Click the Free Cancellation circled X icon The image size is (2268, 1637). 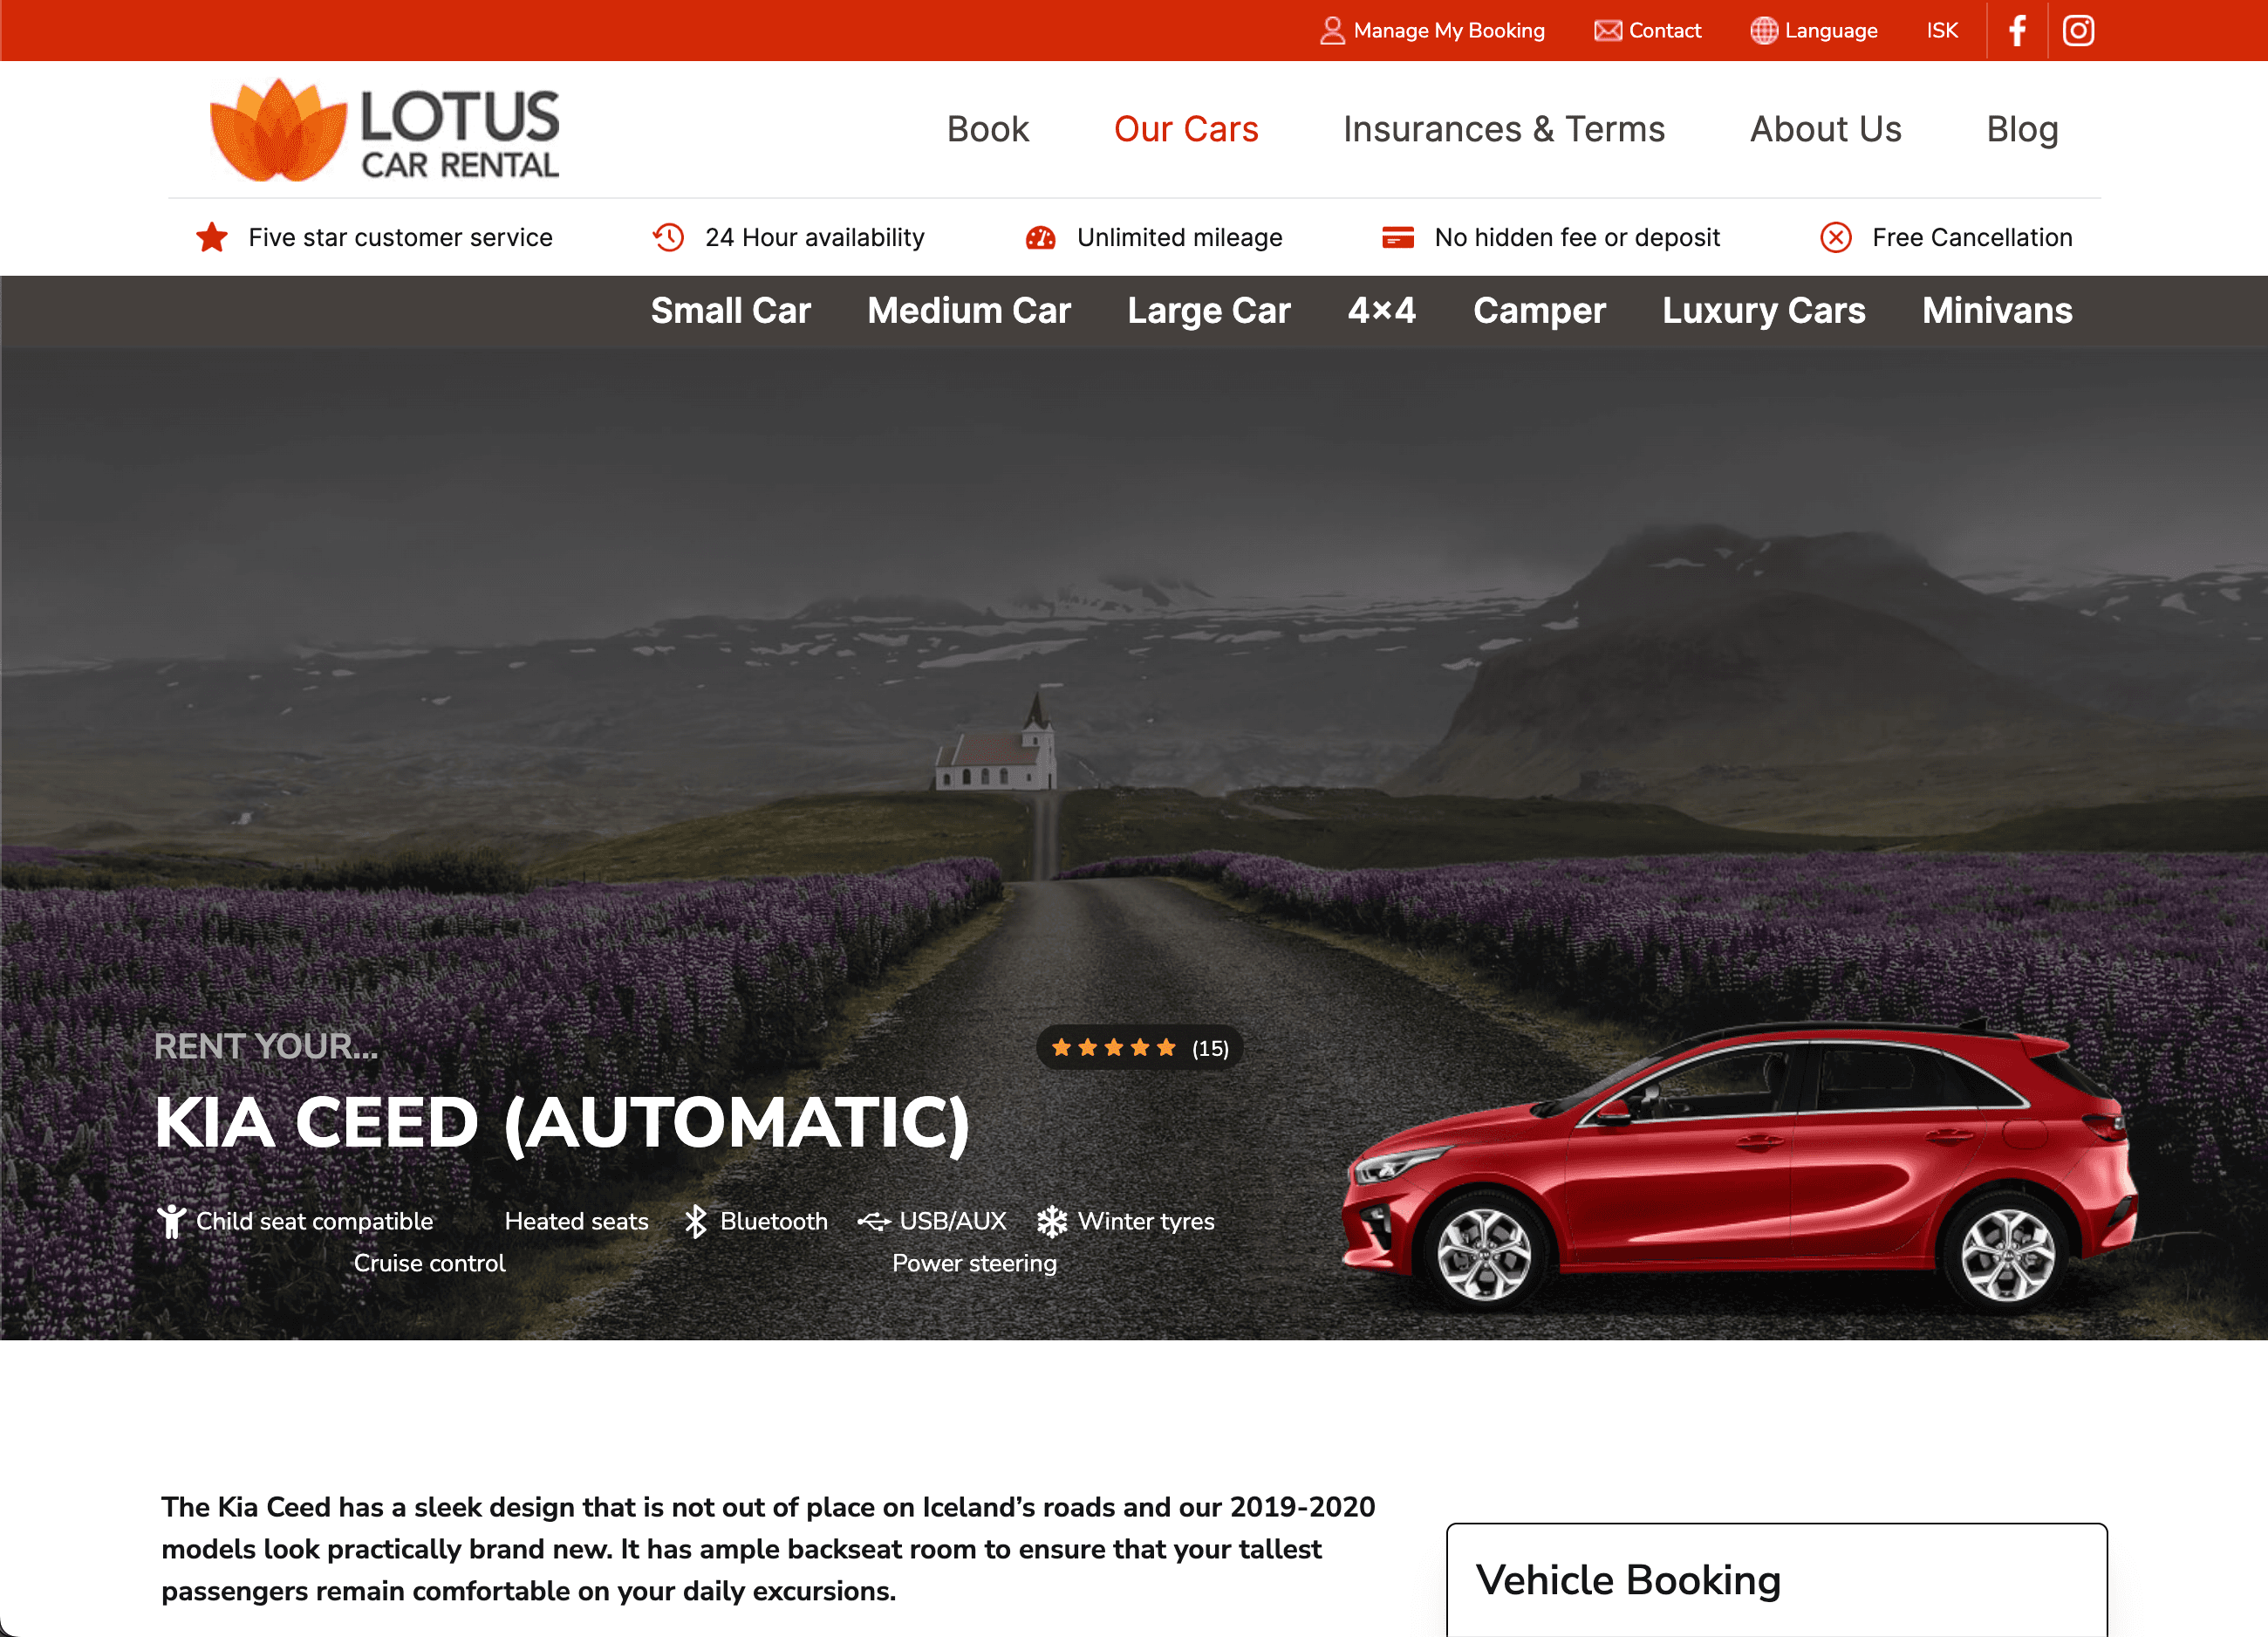1836,237
